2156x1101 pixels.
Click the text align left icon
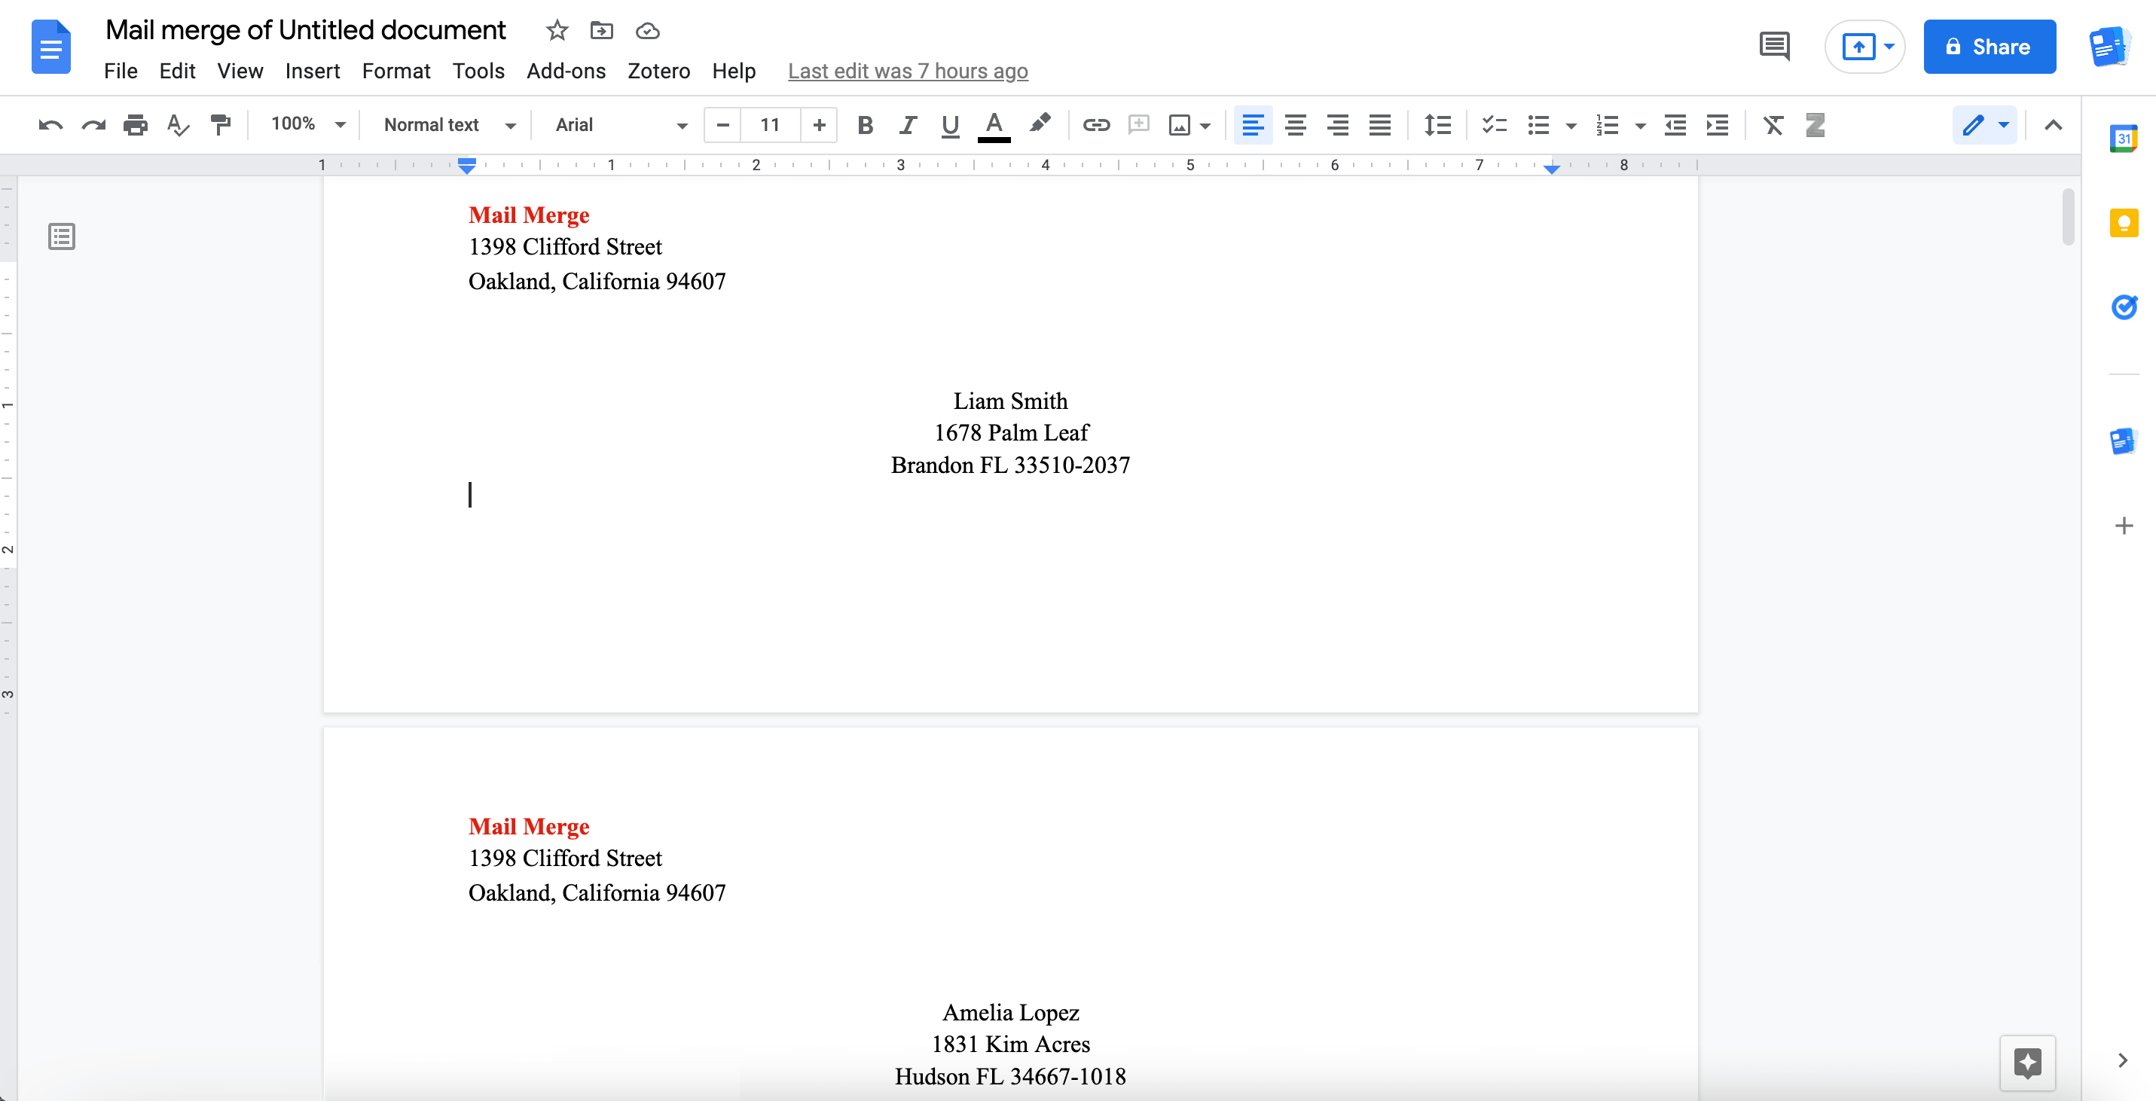(1253, 124)
